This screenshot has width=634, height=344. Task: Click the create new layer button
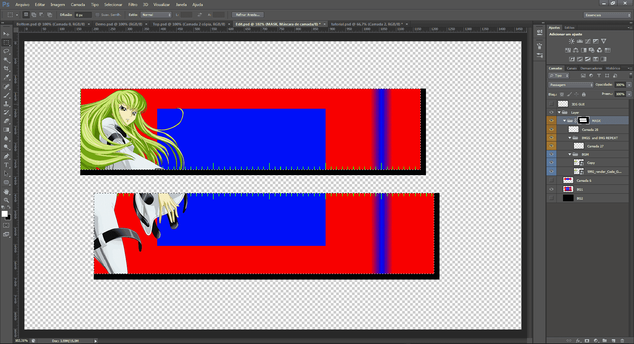(613, 340)
